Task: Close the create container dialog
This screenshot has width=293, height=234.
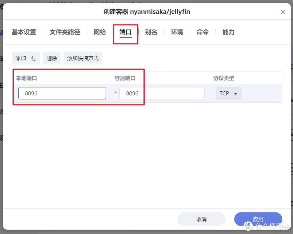Action: [283, 12]
